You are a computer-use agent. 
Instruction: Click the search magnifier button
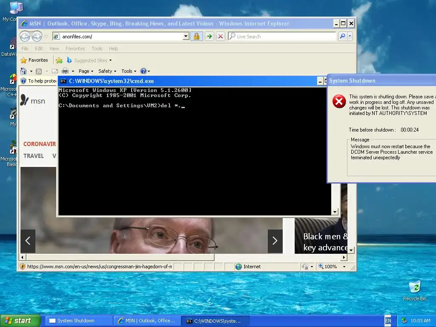343,36
